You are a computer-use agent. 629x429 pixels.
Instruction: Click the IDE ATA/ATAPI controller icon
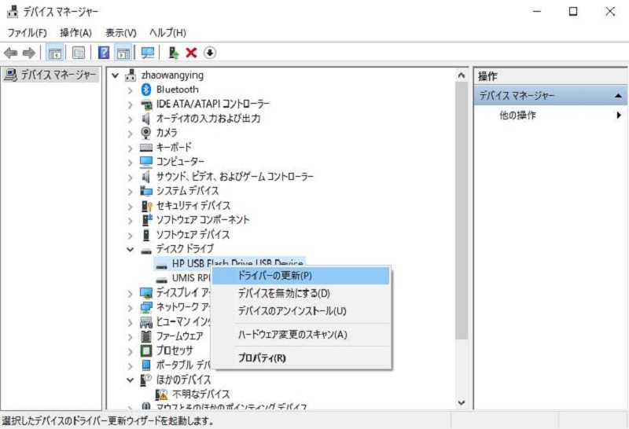146,104
